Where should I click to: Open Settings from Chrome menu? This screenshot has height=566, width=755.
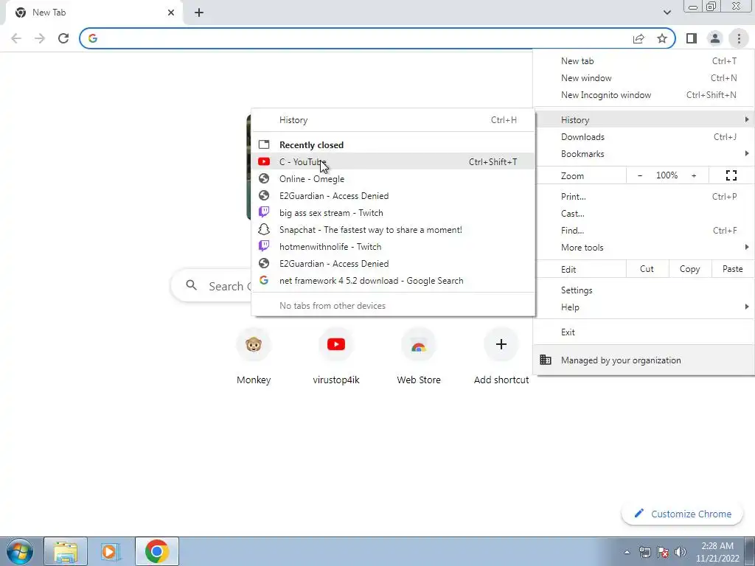point(644,290)
